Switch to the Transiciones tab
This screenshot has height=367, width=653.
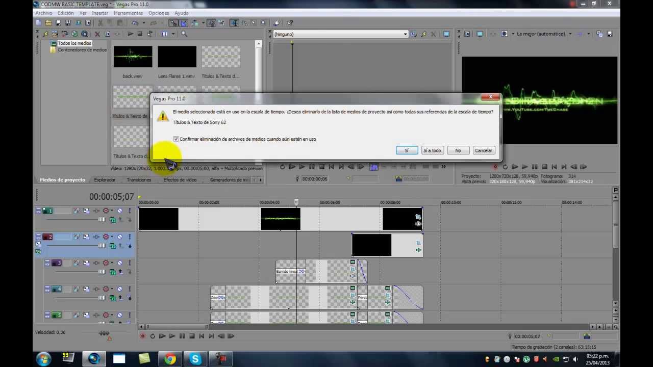pos(139,180)
